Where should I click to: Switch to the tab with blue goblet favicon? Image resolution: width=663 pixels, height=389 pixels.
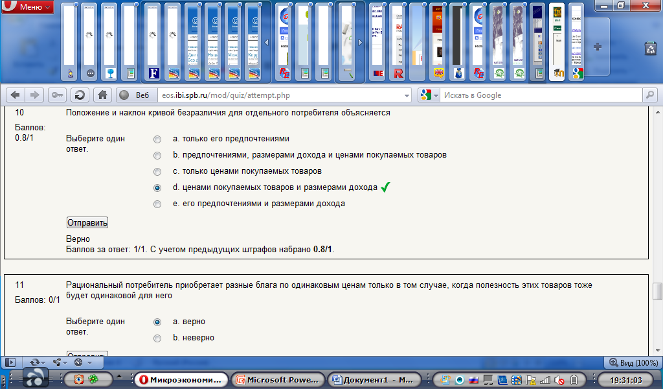point(110,42)
